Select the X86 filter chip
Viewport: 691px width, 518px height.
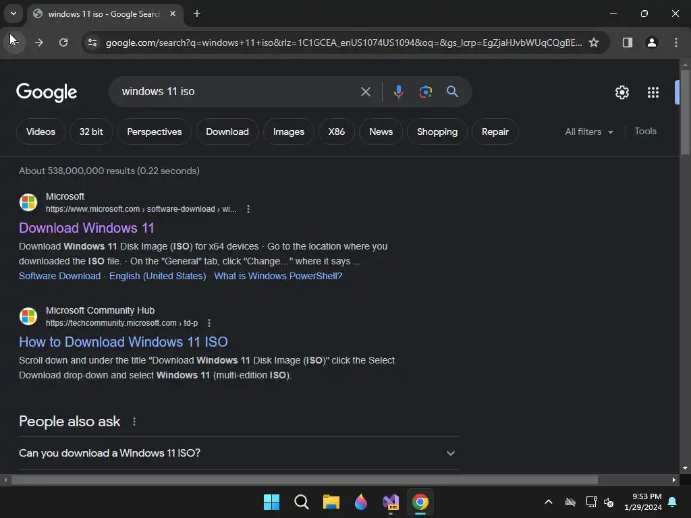336,132
